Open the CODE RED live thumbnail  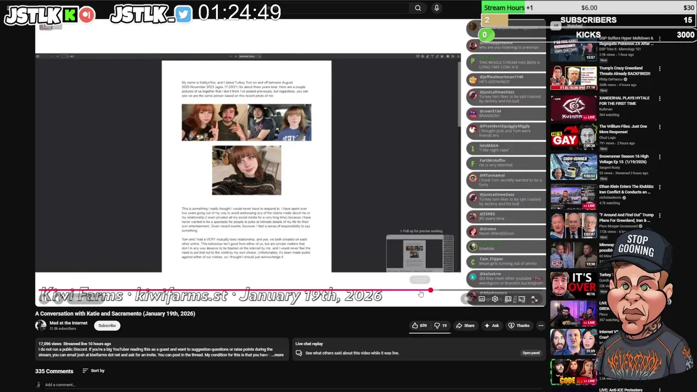(x=573, y=372)
